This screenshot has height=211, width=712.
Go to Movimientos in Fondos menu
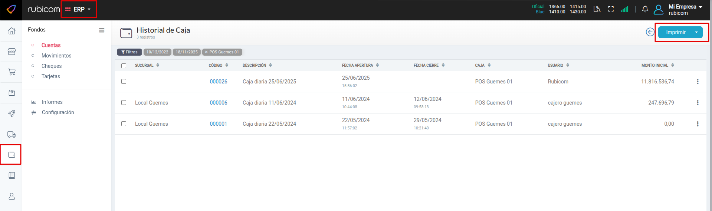pos(56,56)
